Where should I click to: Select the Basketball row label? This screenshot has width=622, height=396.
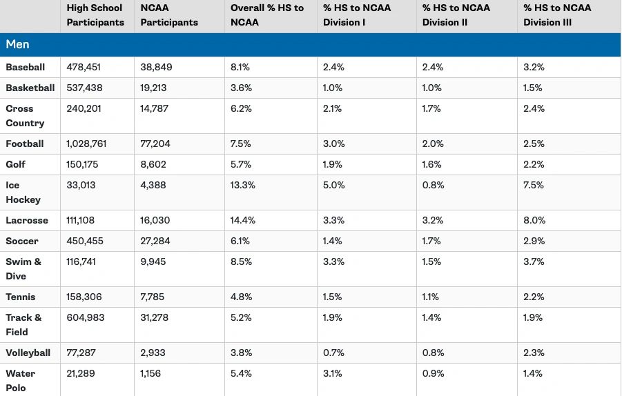pyautogui.click(x=30, y=88)
